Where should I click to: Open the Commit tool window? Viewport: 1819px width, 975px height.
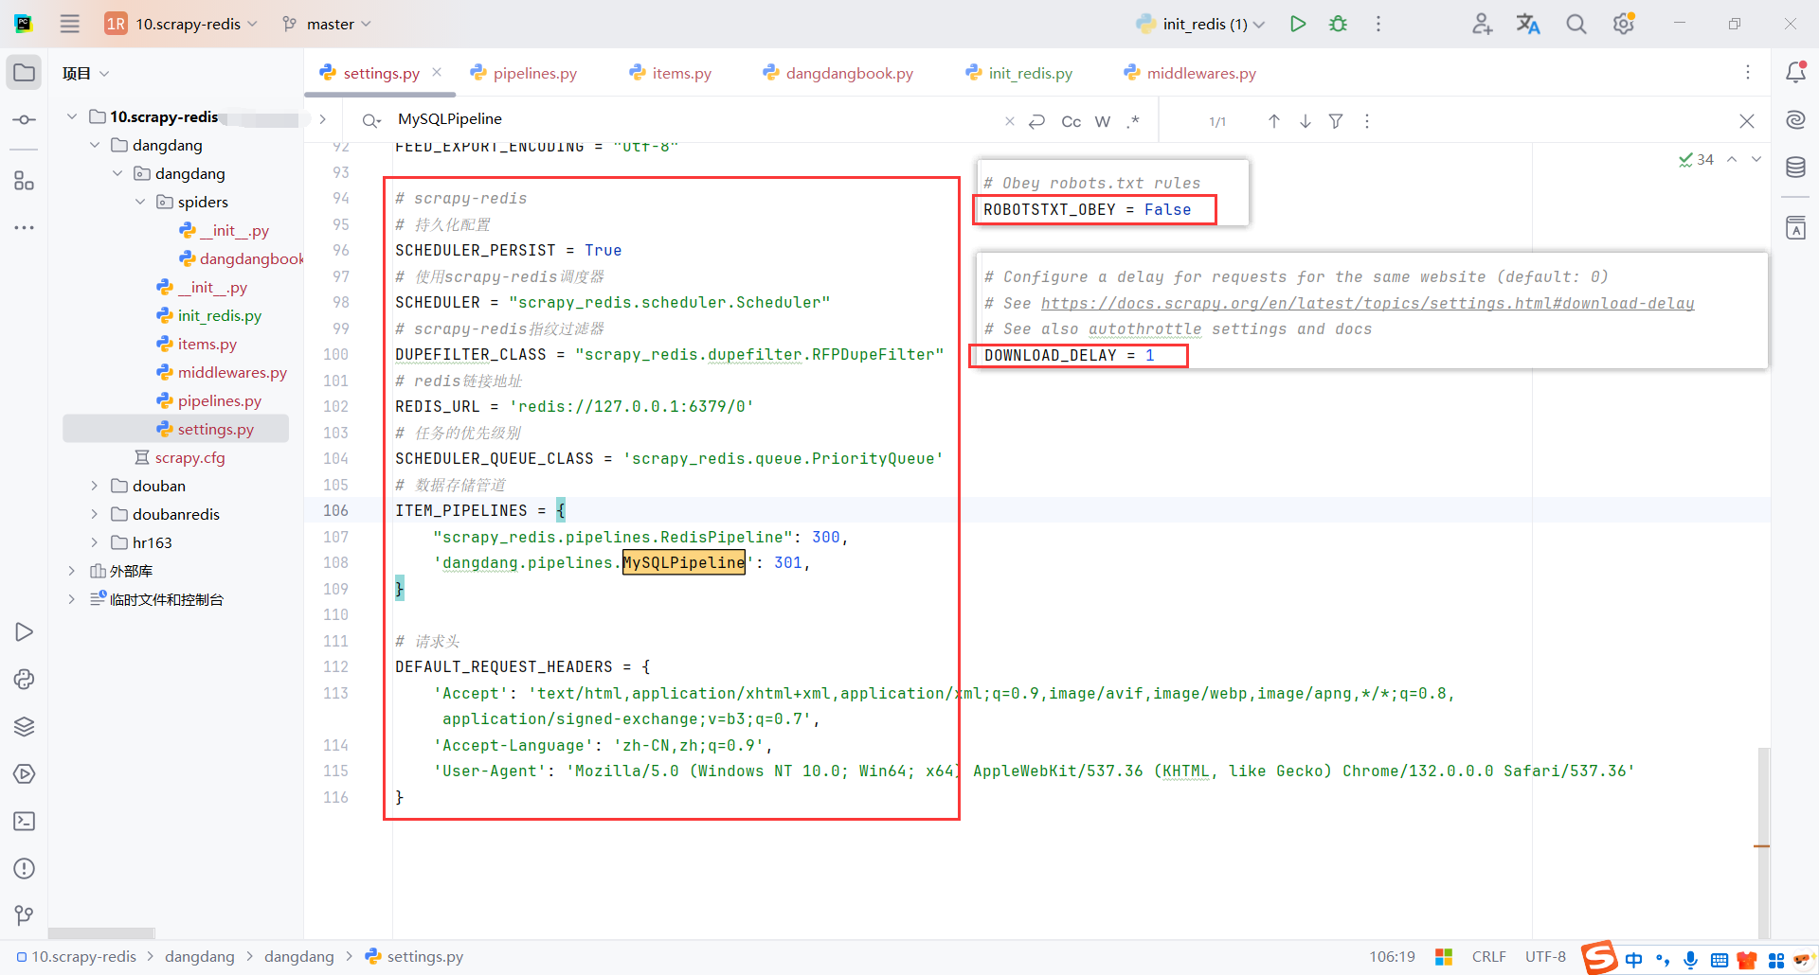tap(24, 120)
